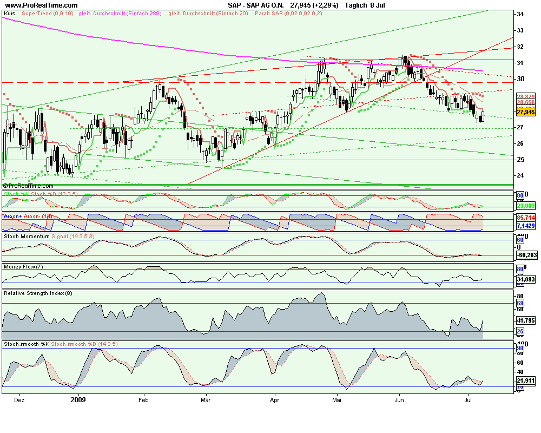This screenshot has width=541, height=433.
Task: Click the RSI 69 level marker
Action: point(520,303)
